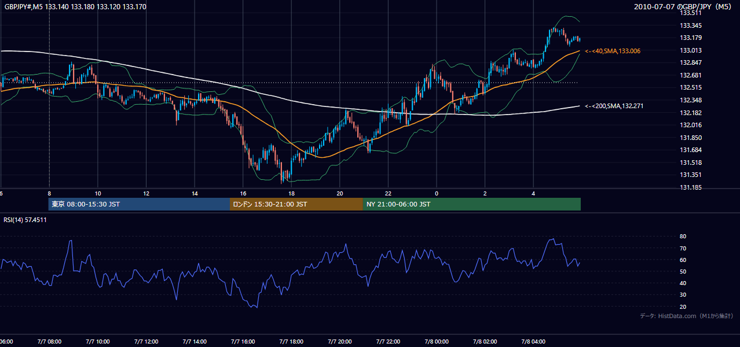
Task: Click the HistData.com data source credit
Action: (687, 316)
